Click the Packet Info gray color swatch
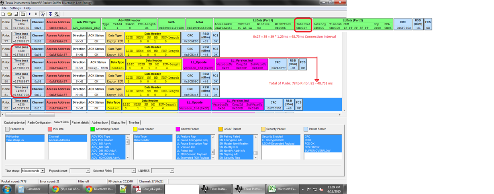Viewport: 494px width, 194px height. point(7,129)
